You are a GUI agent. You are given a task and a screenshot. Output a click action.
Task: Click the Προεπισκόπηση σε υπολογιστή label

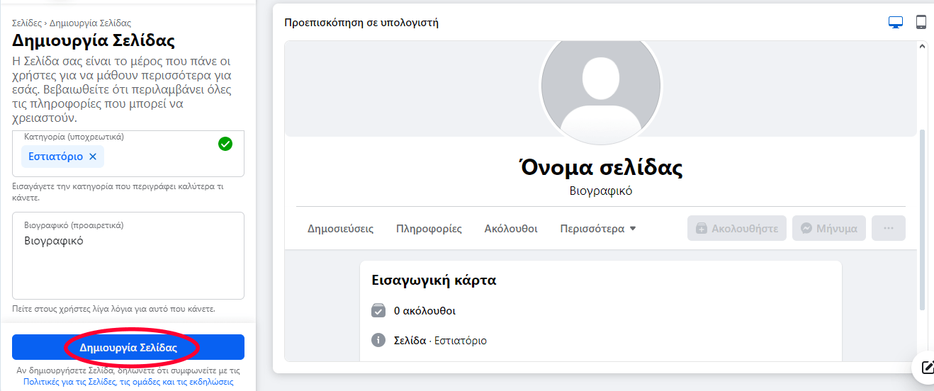coord(361,23)
